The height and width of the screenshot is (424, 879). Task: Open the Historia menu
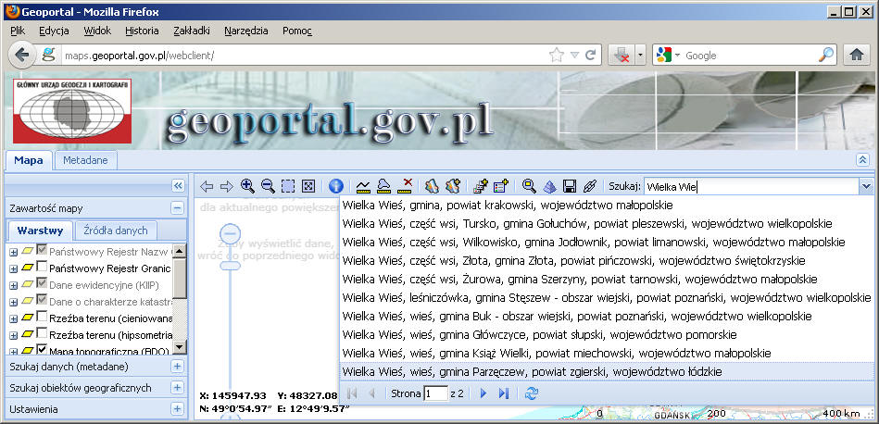(142, 31)
